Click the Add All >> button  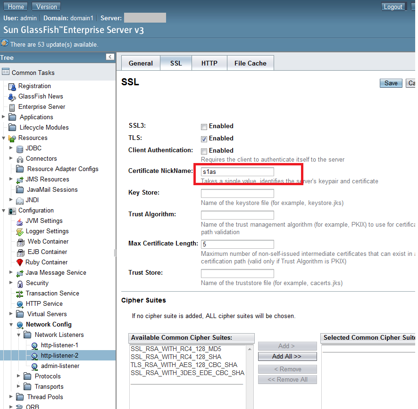[287, 356]
